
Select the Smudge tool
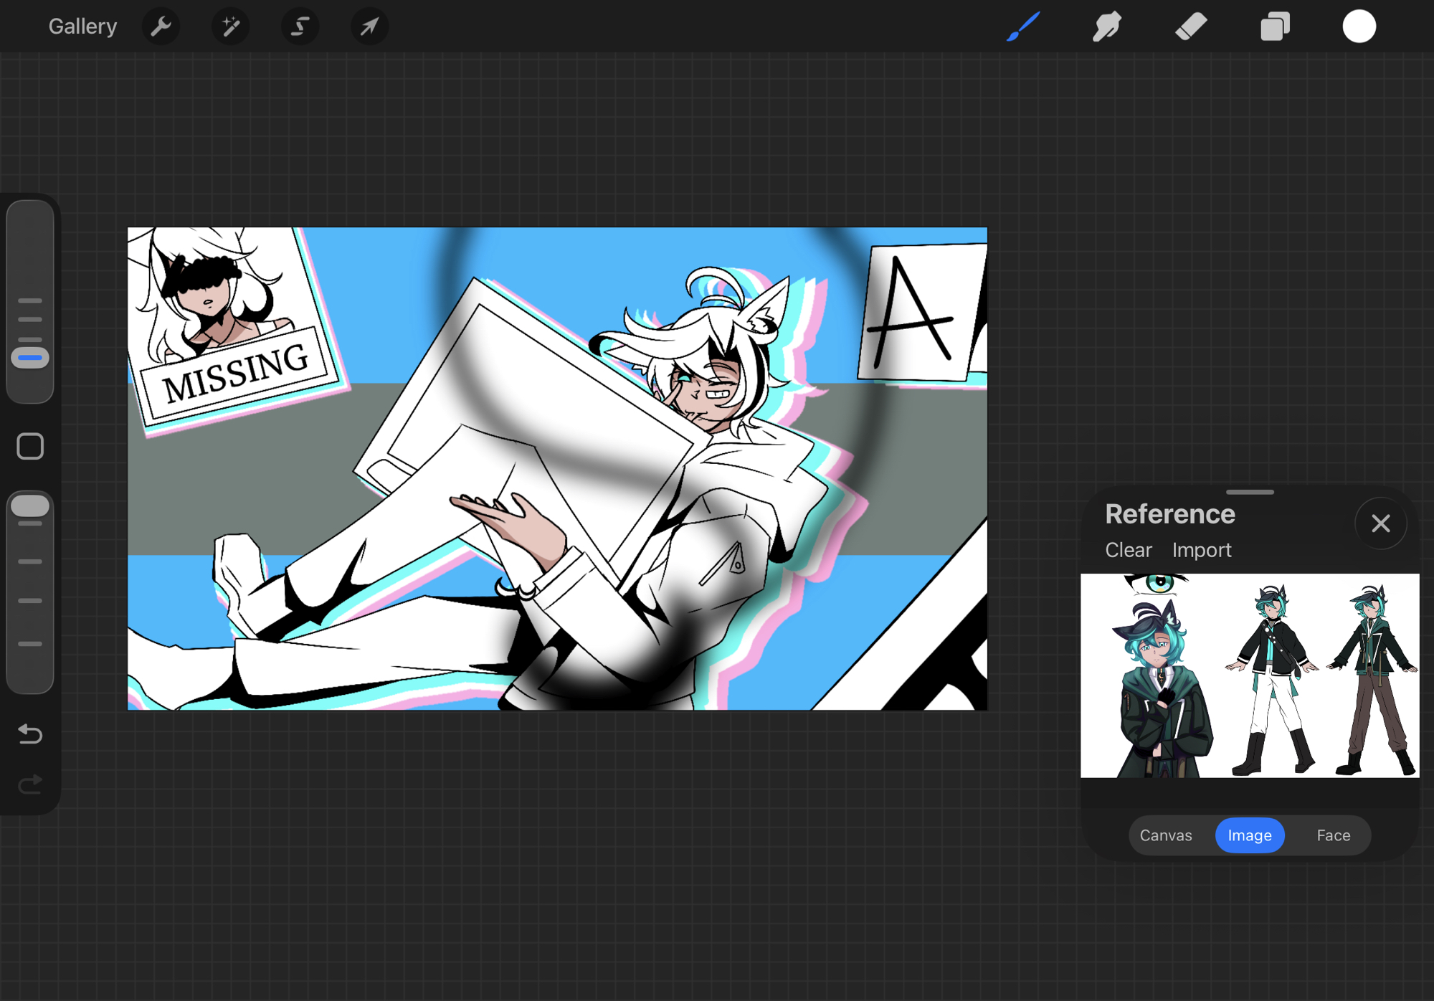[x=1106, y=27]
